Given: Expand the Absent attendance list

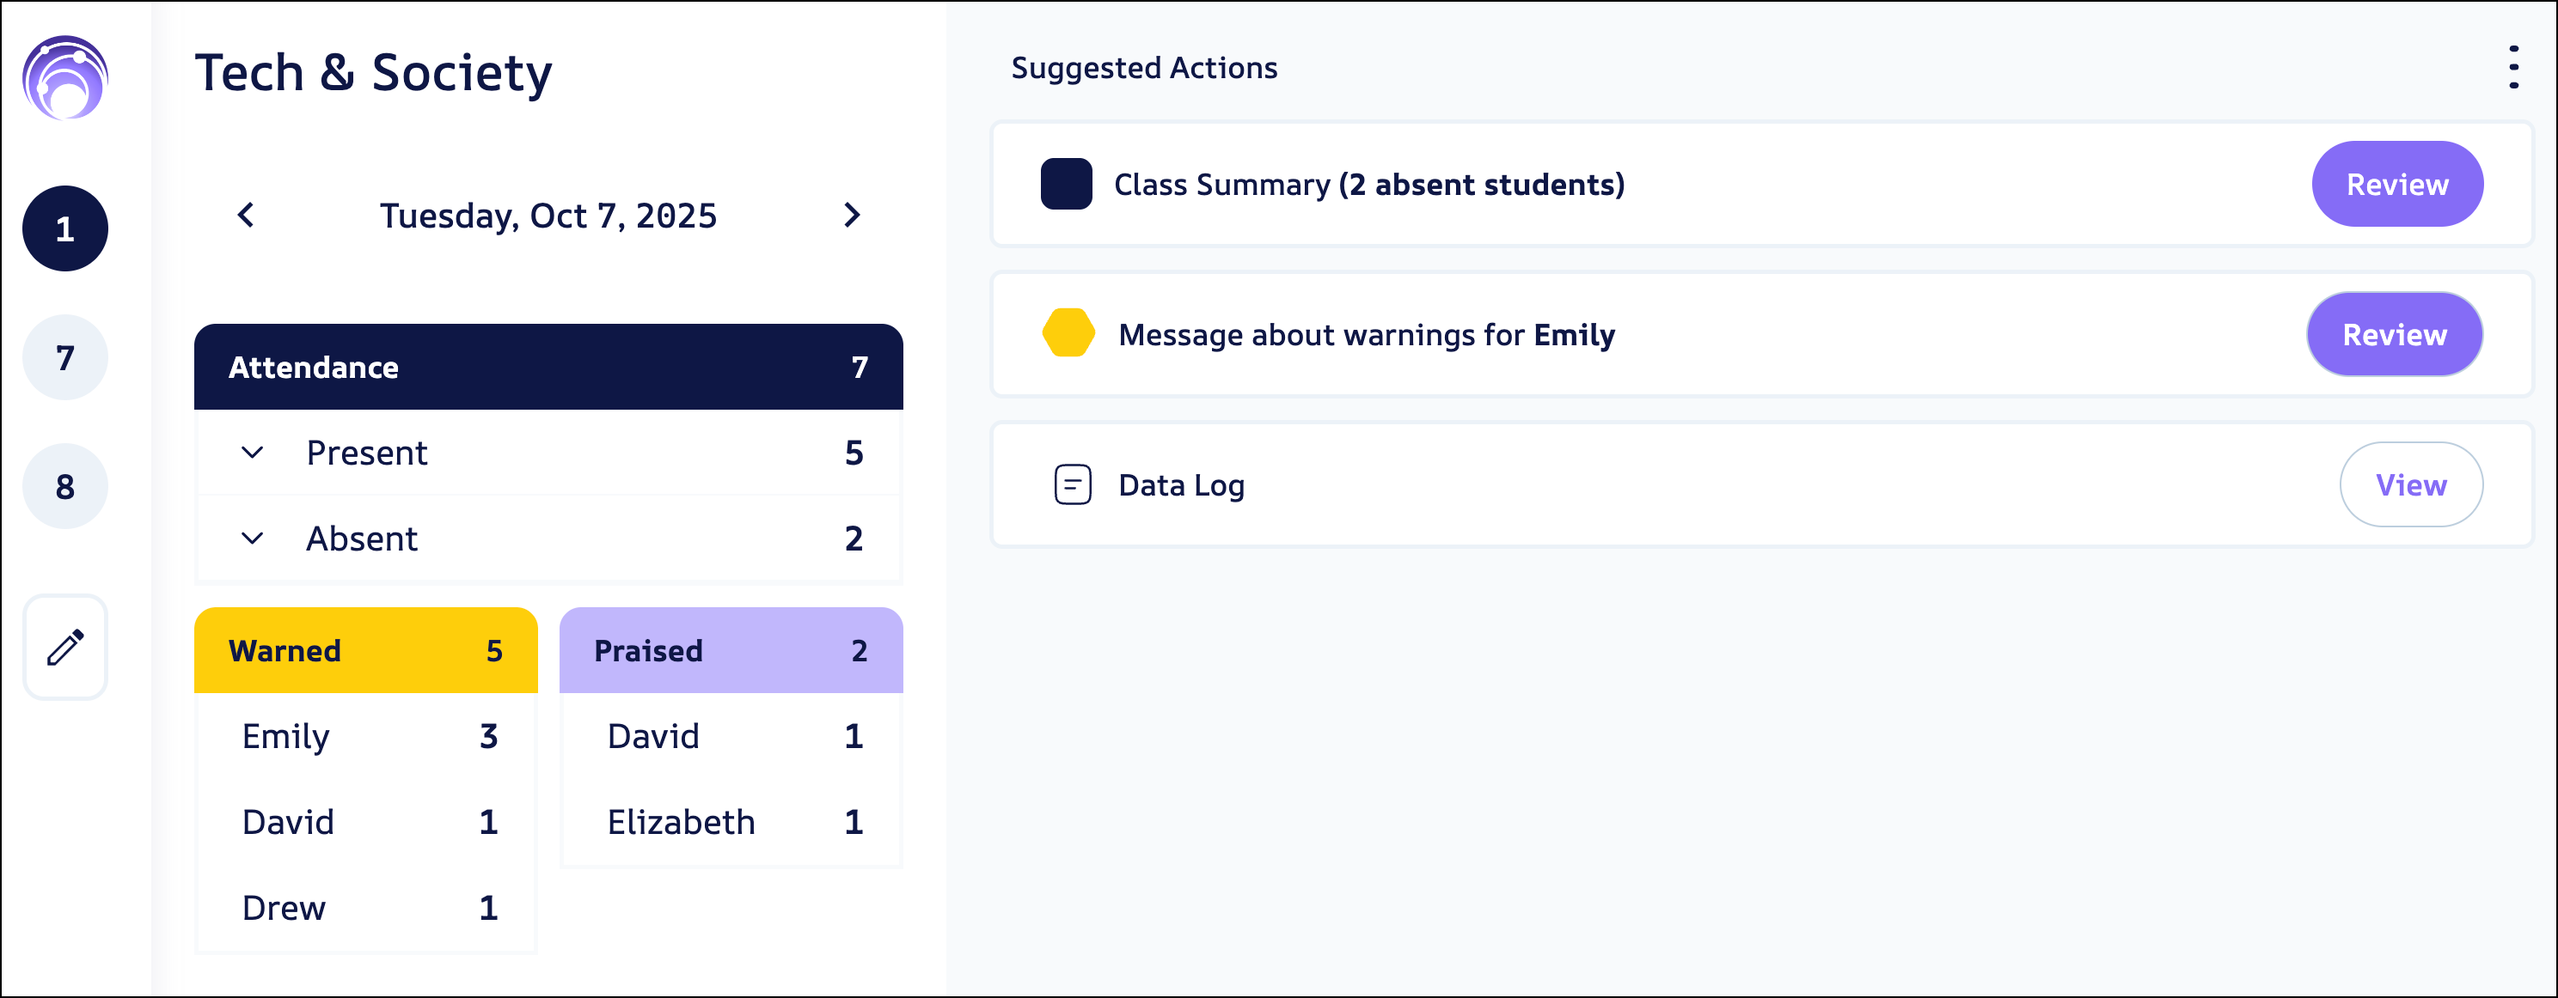Looking at the screenshot, I should pyautogui.click(x=252, y=539).
